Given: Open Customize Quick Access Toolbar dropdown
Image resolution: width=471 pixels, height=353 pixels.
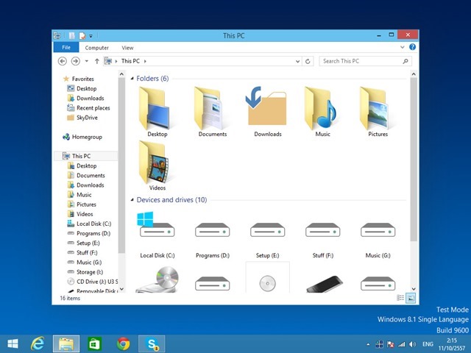Looking at the screenshot, I should coord(91,36).
